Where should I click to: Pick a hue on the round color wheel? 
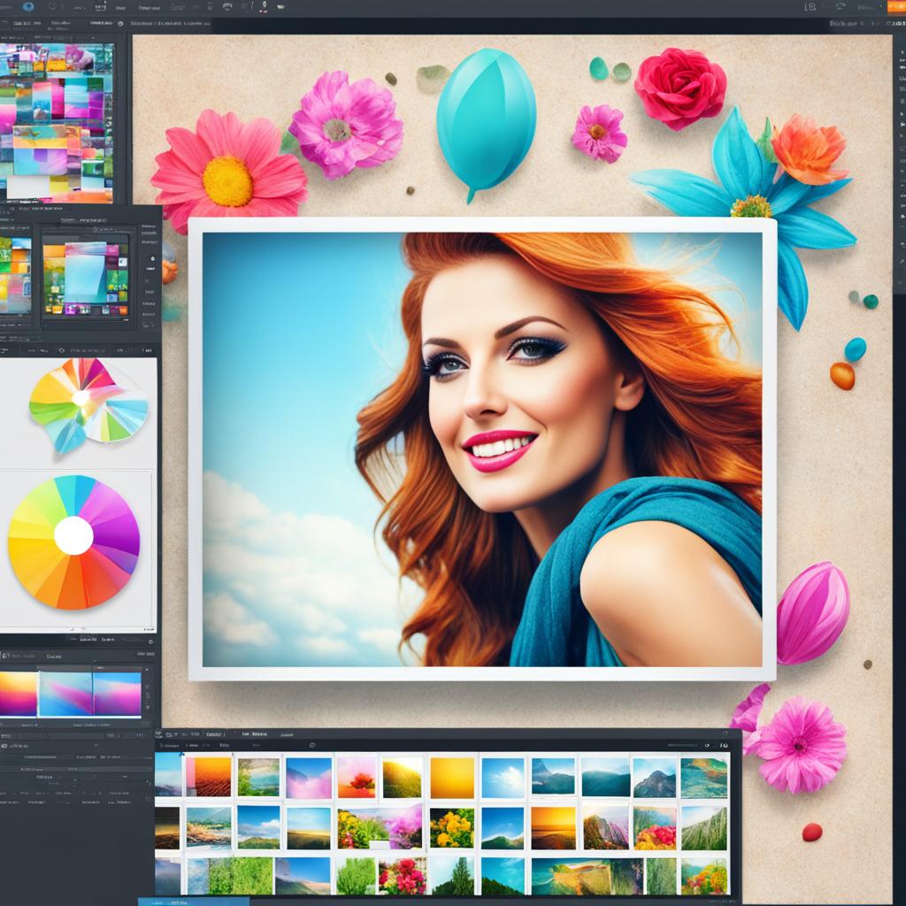(x=73, y=542)
